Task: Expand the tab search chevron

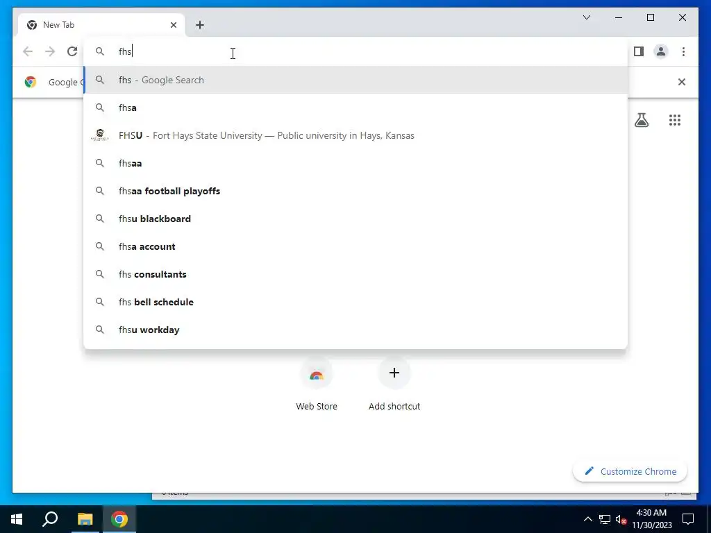Action: click(x=586, y=17)
